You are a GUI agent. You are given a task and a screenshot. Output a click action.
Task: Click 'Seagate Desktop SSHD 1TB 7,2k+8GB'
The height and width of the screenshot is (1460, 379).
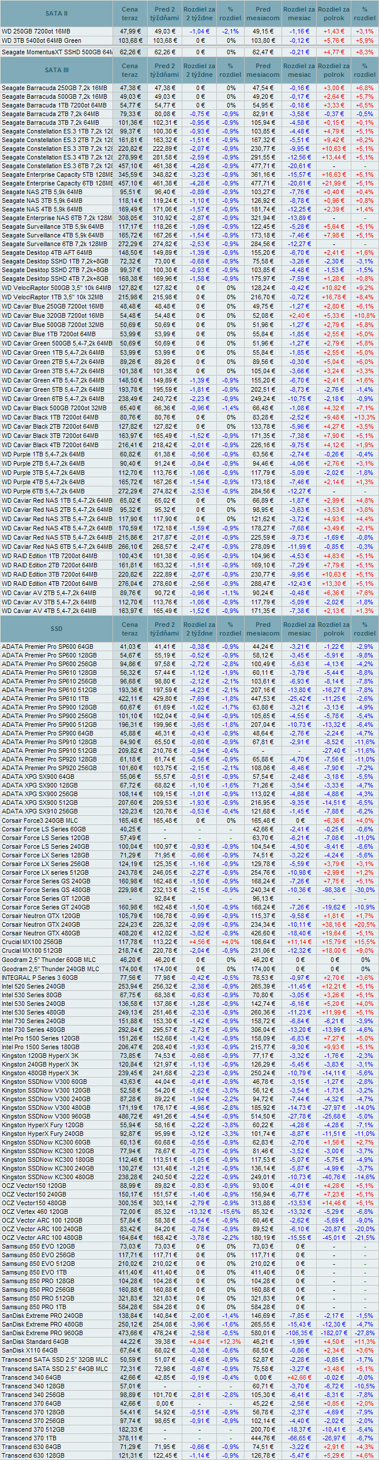(x=55, y=261)
